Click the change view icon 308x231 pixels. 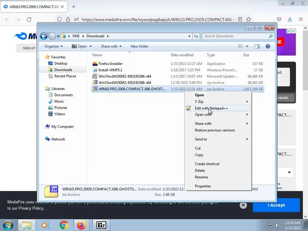pyautogui.click(x=241, y=46)
